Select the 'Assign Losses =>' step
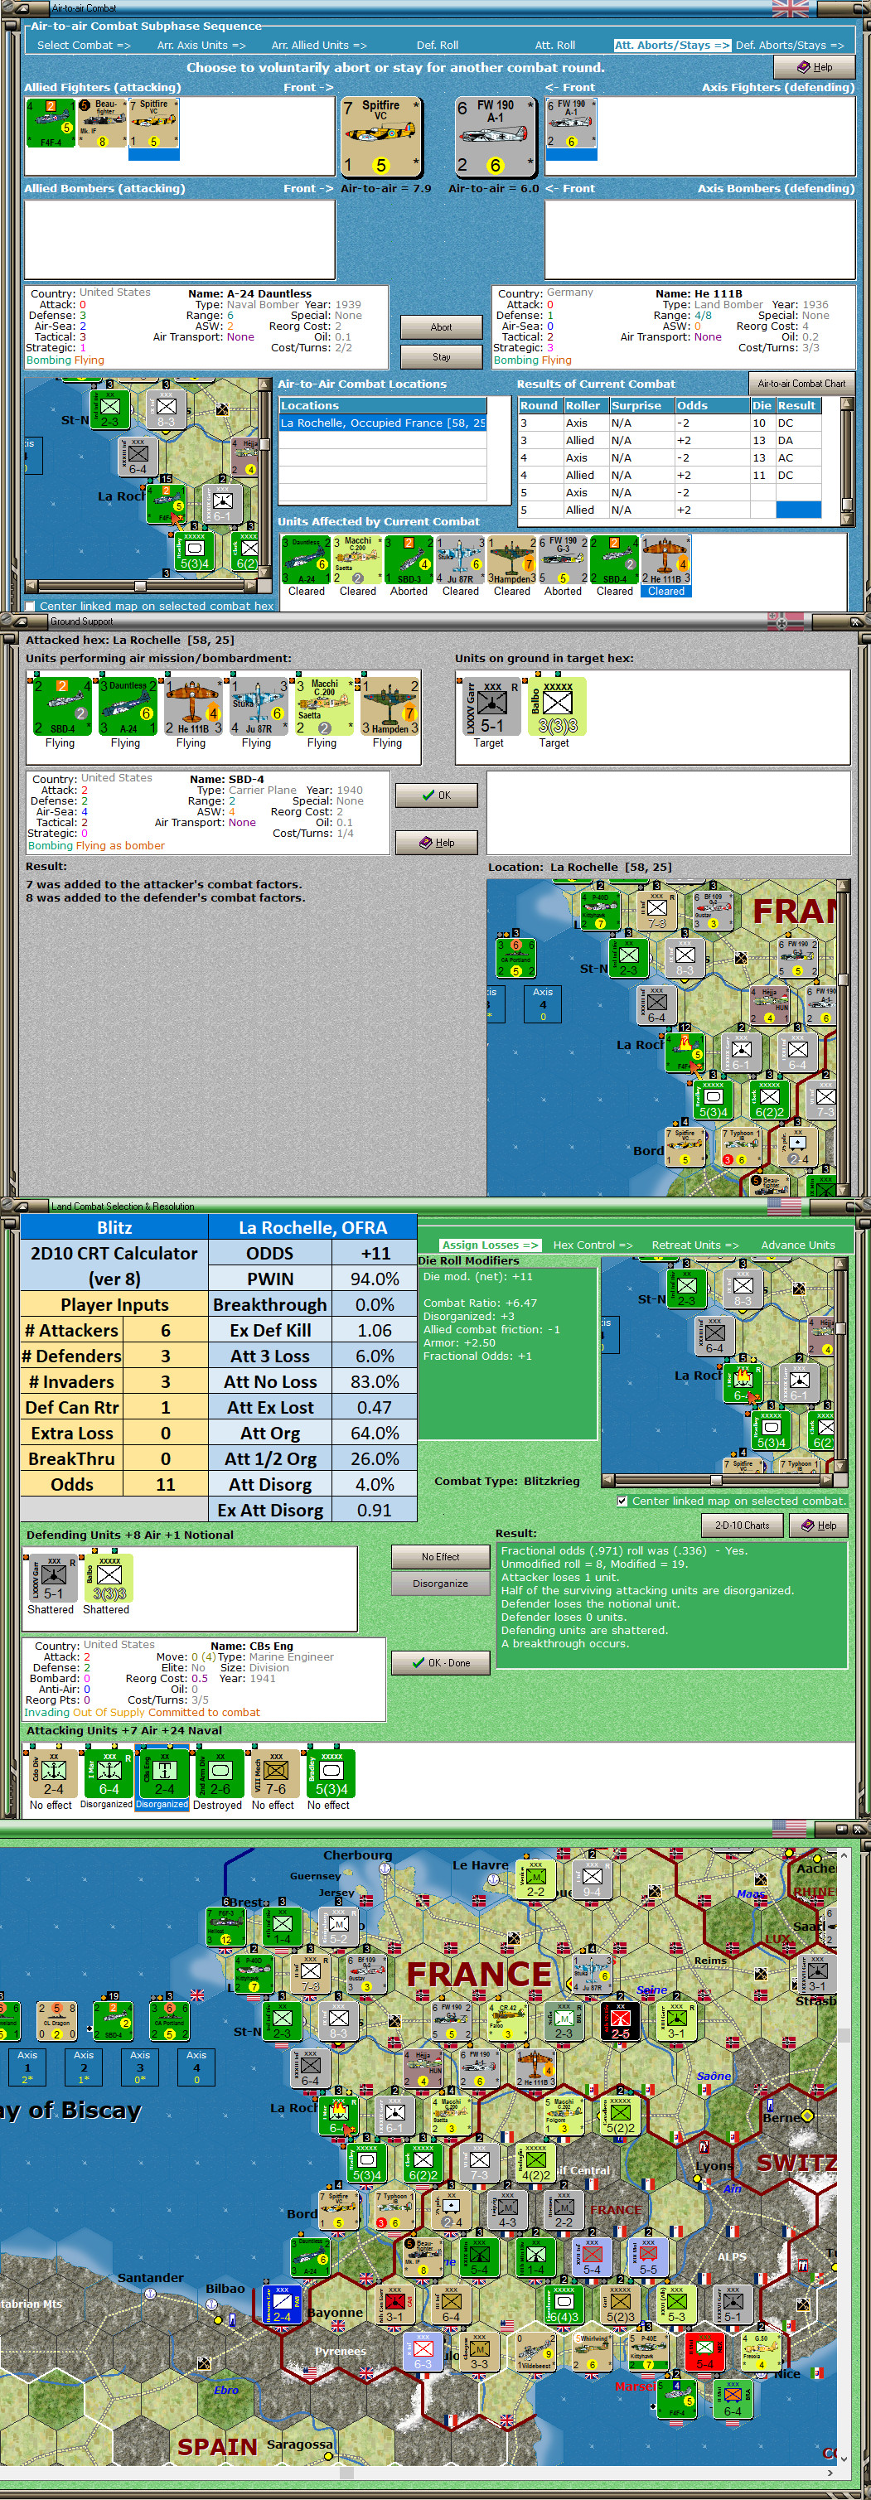The height and width of the screenshot is (2500, 871). click(x=490, y=1244)
